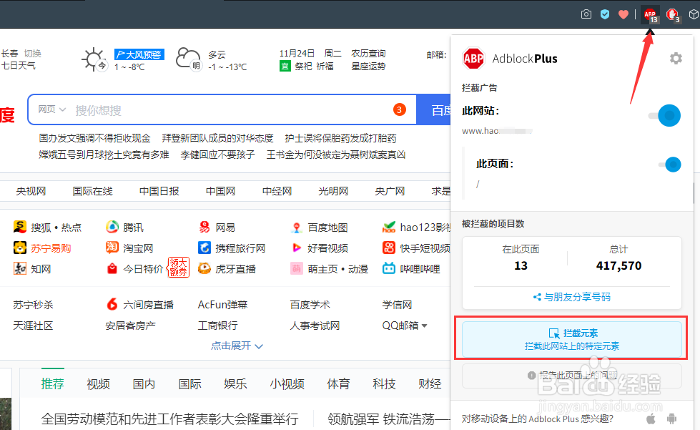700x430 pixels.
Task: Open the 六间房直播 site icon
Action: pos(112,305)
